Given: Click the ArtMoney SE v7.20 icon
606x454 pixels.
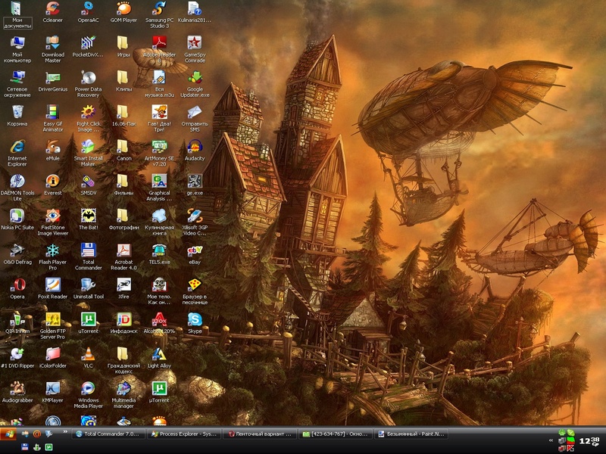Looking at the screenshot, I should tap(159, 147).
